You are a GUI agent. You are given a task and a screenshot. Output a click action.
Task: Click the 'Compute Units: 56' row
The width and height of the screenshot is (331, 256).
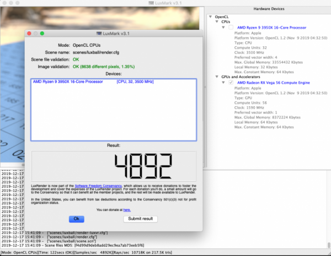(250, 102)
